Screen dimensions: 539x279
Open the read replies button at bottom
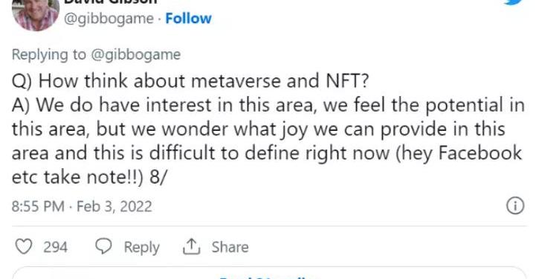[x=269, y=274]
